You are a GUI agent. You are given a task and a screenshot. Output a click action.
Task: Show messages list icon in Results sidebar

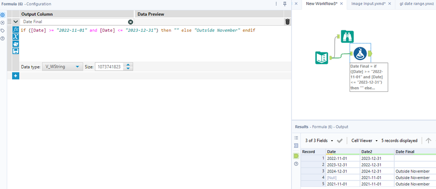click(296, 138)
